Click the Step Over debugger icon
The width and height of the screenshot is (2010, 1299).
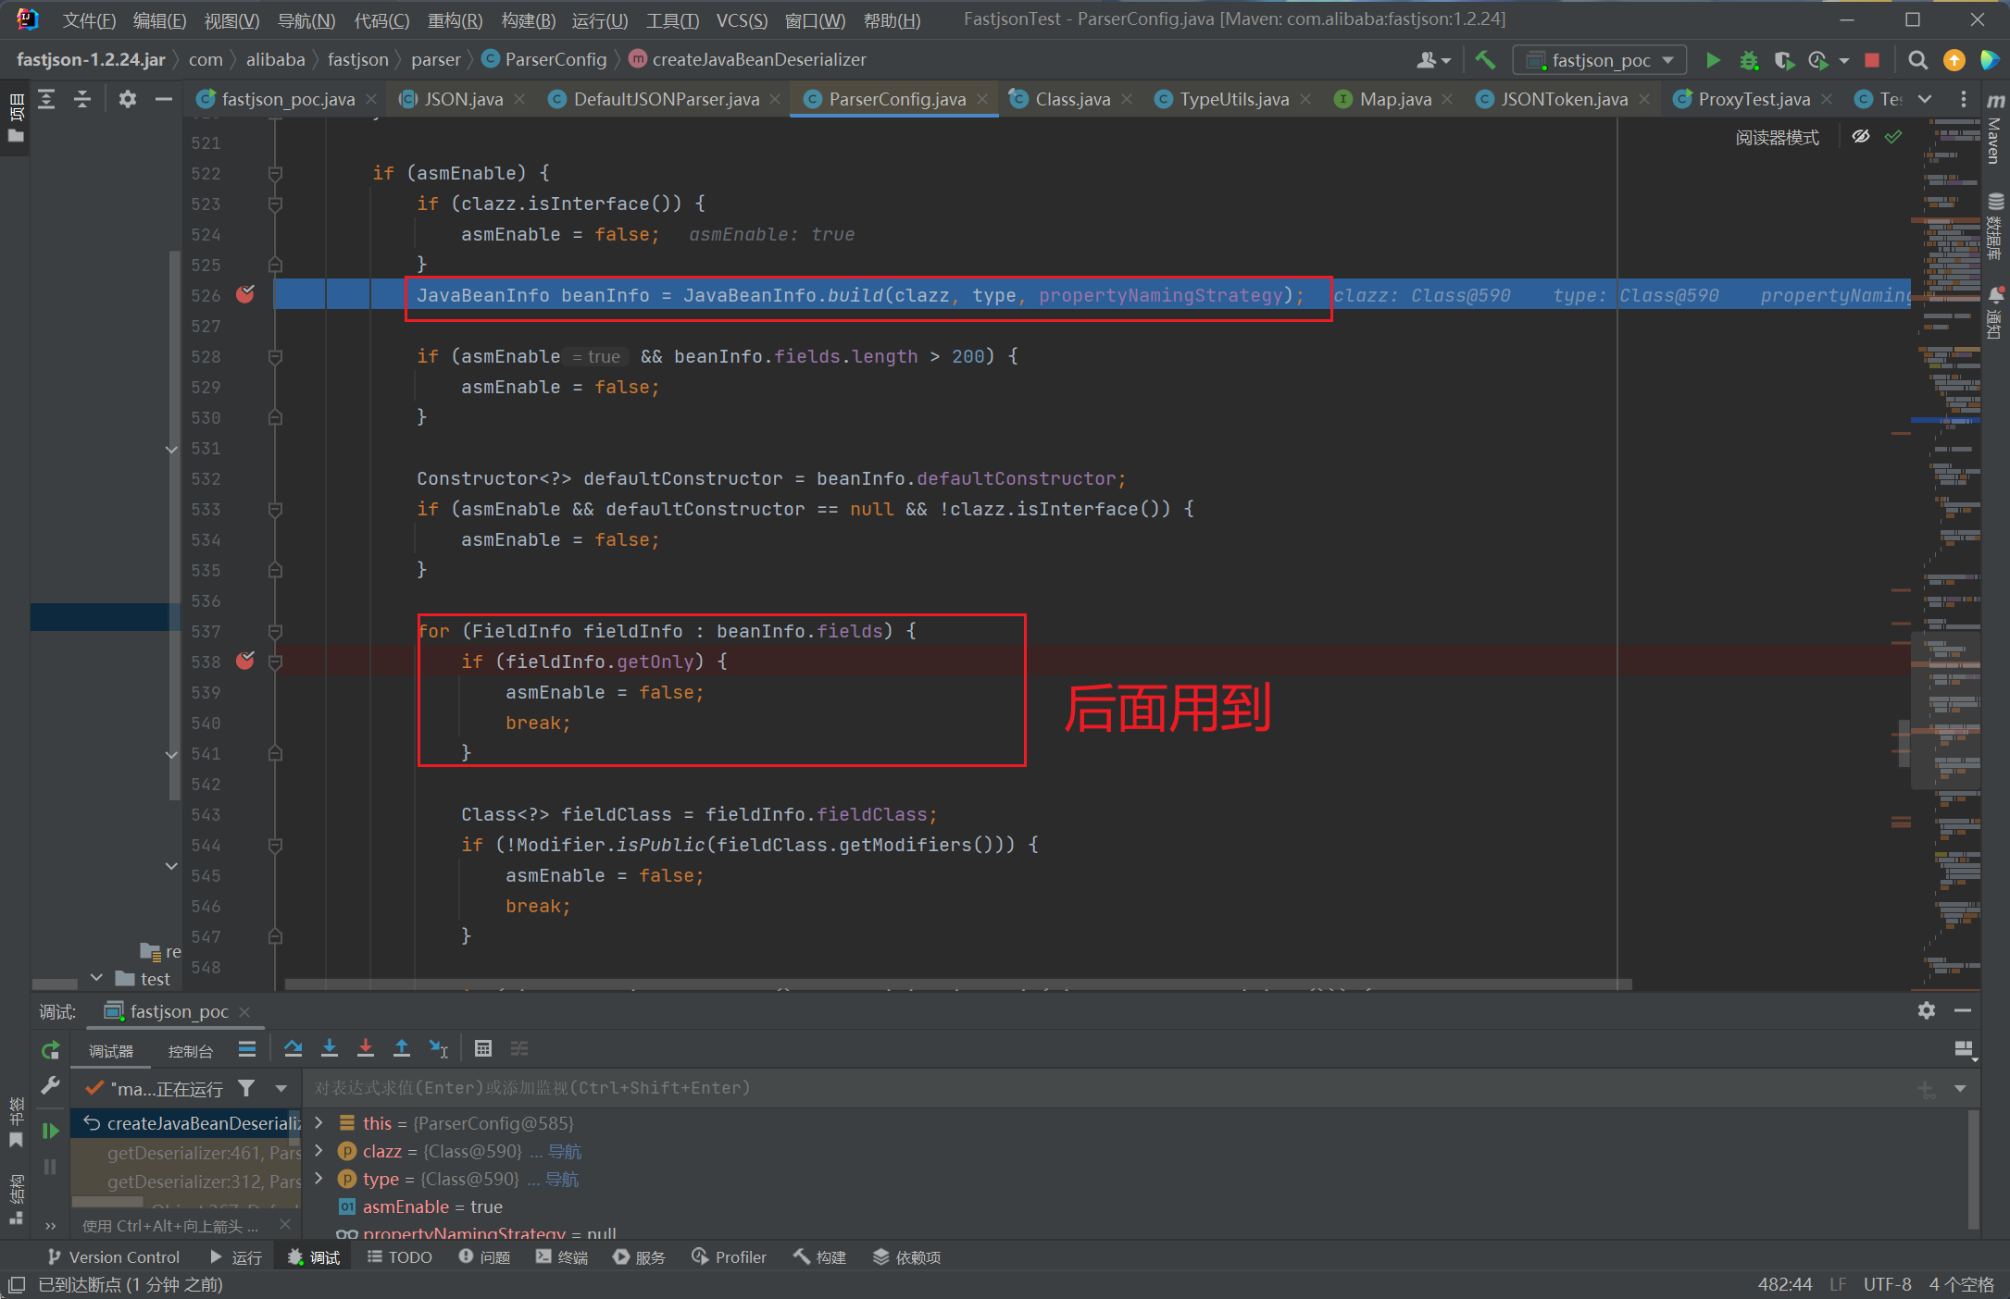tap(293, 1048)
